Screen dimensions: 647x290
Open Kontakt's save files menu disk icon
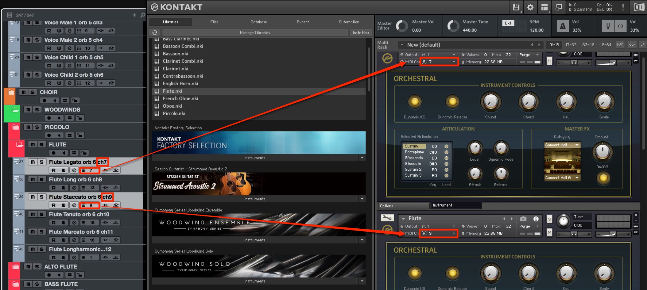[516, 7]
